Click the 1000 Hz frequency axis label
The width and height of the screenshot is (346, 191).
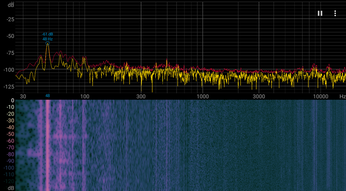[203, 96]
